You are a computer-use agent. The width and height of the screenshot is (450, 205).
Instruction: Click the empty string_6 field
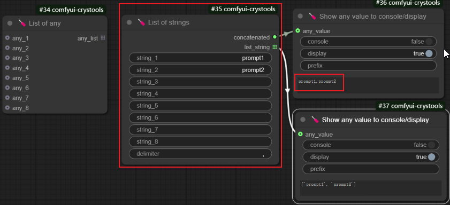click(200, 117)
